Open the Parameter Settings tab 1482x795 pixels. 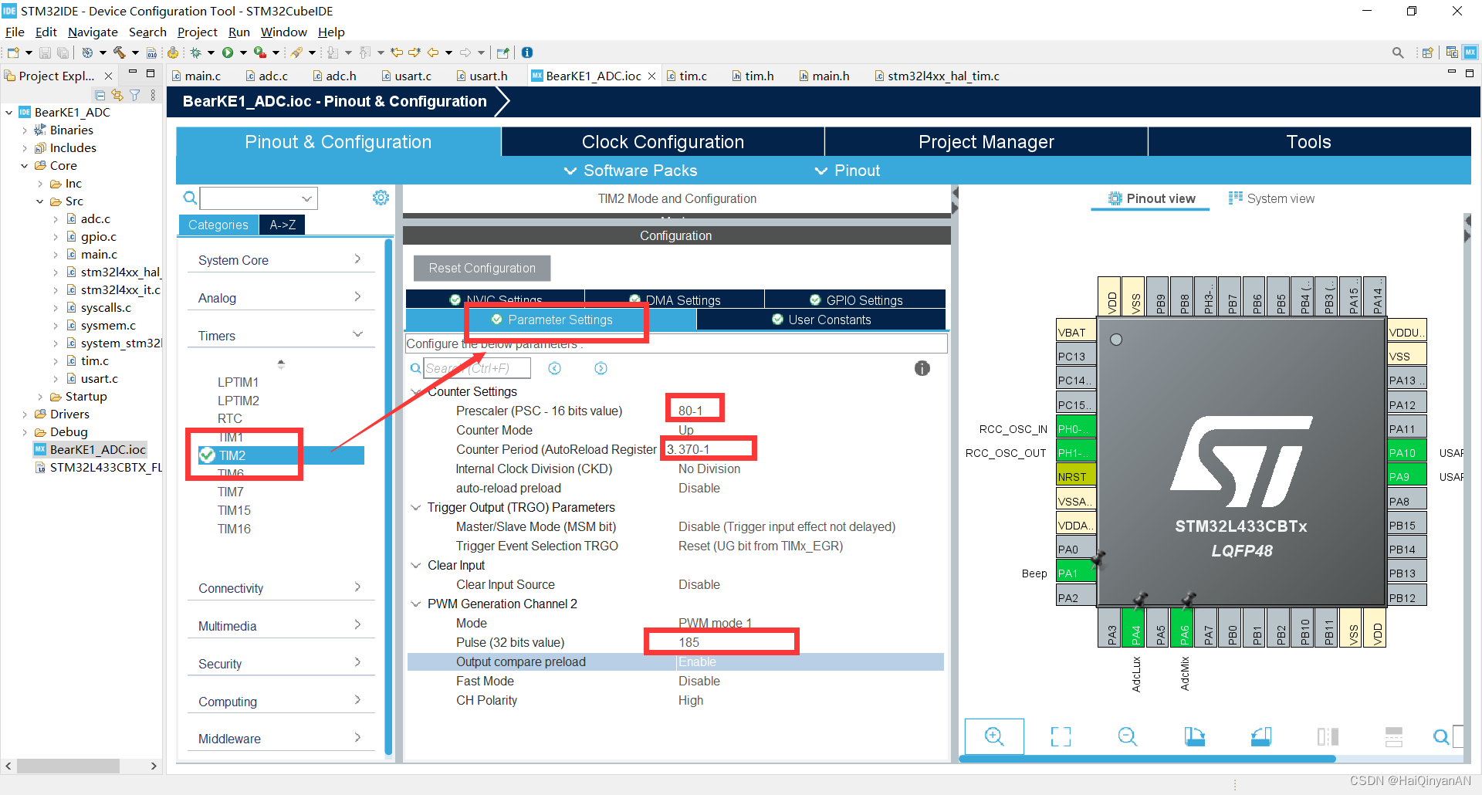[x=552, y=320]
